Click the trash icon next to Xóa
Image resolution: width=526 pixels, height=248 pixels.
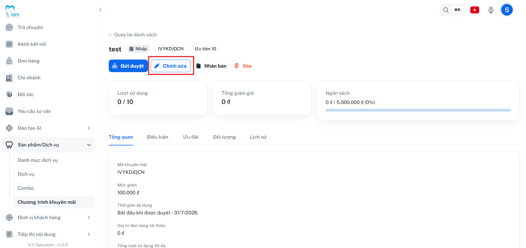[x=237, y=66]
